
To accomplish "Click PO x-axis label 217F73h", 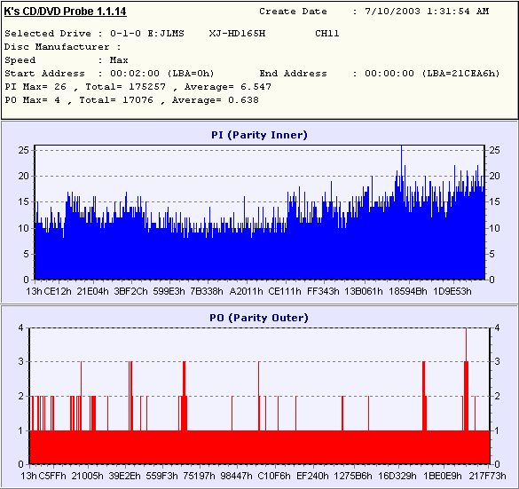I will click(488, 476).
